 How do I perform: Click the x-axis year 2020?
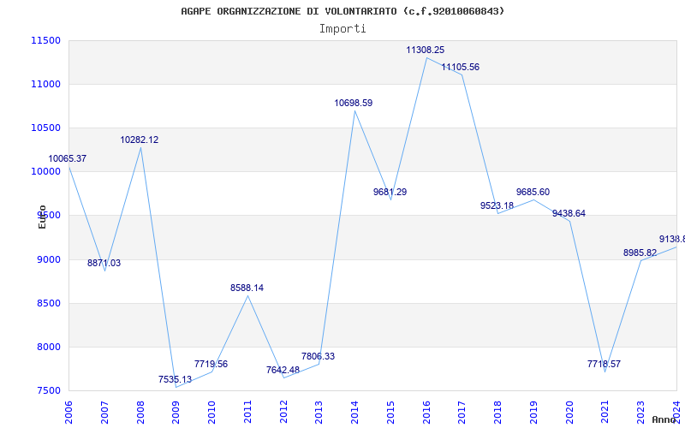point(569,413)
